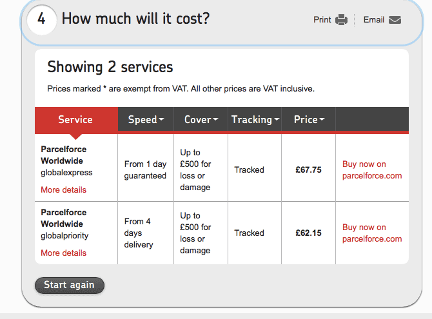The width and height of the screenshot is (432, 319).
Task: Click the Email text link
Action: pos(373,20)
